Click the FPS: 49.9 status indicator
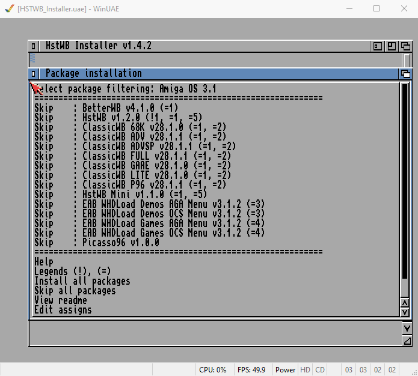Image resolution: width=418 pixels, height=376 pixels. coord(251,370)
